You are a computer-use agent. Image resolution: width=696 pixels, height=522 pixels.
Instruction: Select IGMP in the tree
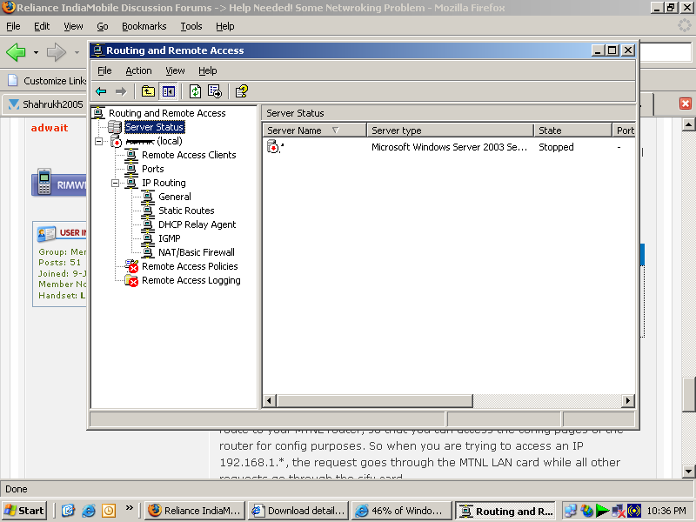point(170,238)
